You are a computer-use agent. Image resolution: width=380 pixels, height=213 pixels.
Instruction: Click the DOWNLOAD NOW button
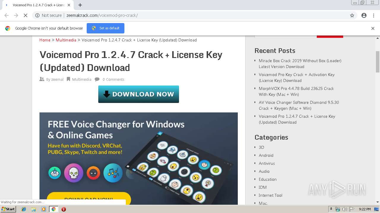click(x=139, y=94)
